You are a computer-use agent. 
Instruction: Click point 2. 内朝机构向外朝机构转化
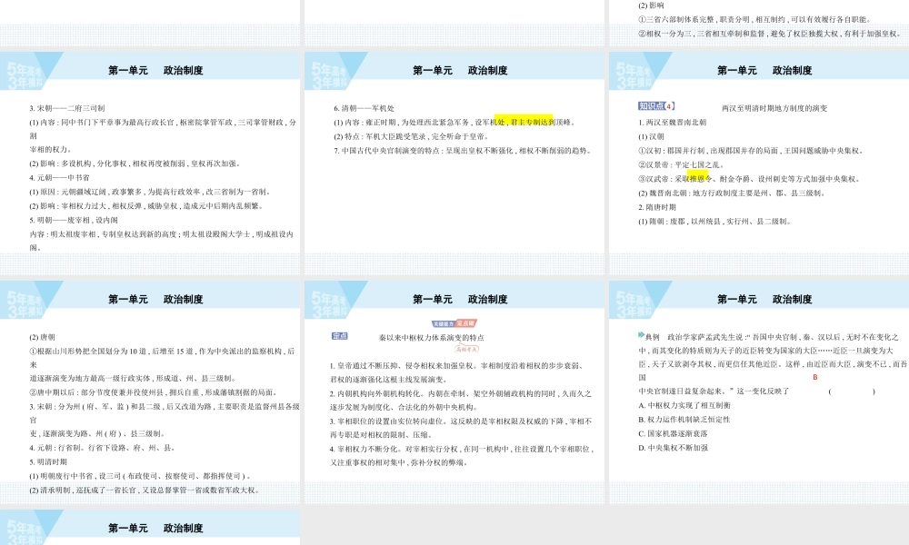pos(460,401)
